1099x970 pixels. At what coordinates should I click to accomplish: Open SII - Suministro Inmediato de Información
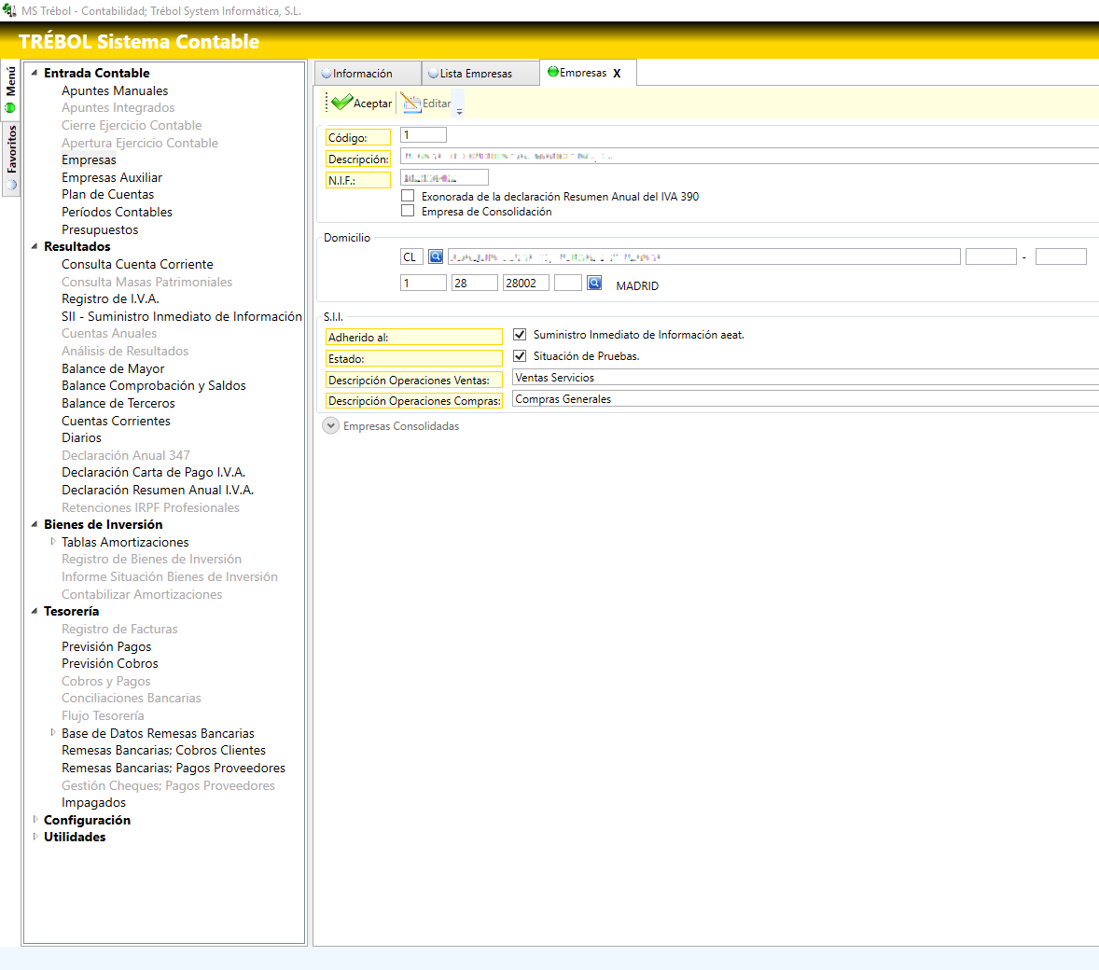[182, 316]
